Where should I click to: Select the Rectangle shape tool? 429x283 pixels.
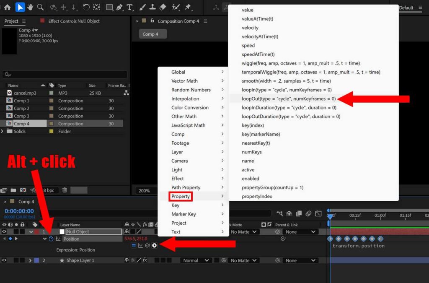point(109,8)
